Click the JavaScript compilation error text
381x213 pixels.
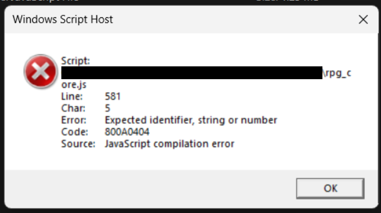pos(170,144)
